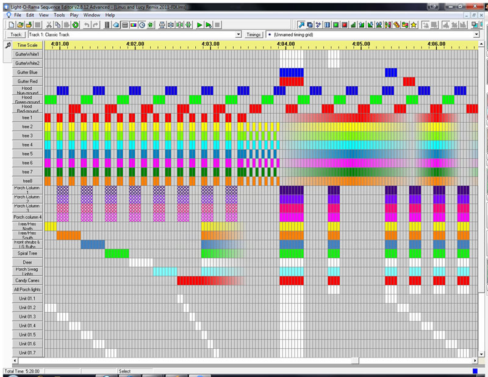Open the Edit menu
The image size is (488, 377).
pos(30,14)
